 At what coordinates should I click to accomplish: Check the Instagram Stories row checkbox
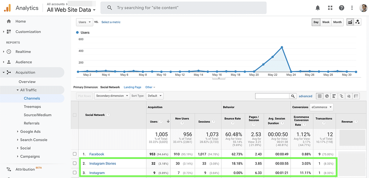75,163
